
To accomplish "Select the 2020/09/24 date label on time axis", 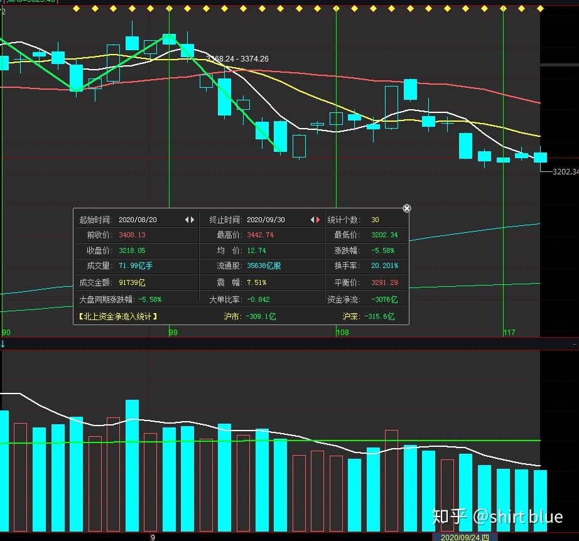I will 465,537.
